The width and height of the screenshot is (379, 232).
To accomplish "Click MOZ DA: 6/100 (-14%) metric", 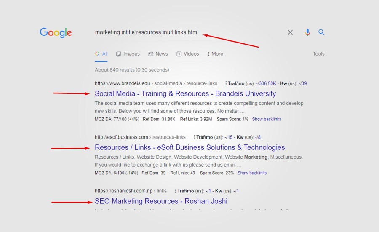I will (117, 173).
